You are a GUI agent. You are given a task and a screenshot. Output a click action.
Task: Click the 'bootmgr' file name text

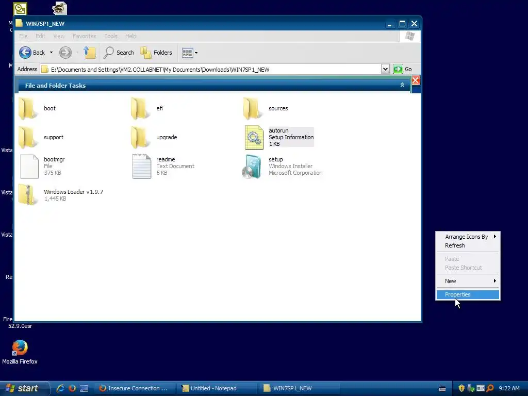tap(54, 159)
